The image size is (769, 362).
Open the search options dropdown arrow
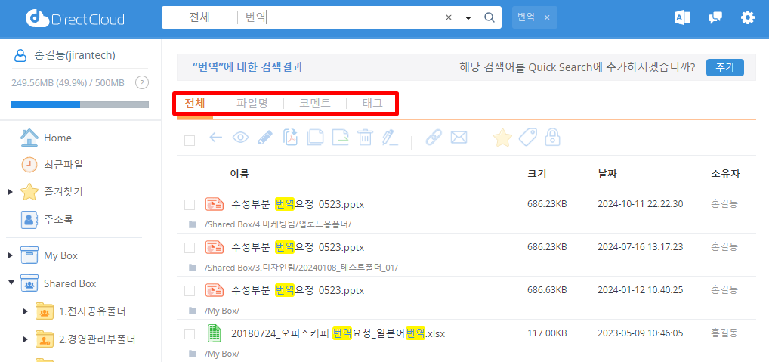pos(468,18)
